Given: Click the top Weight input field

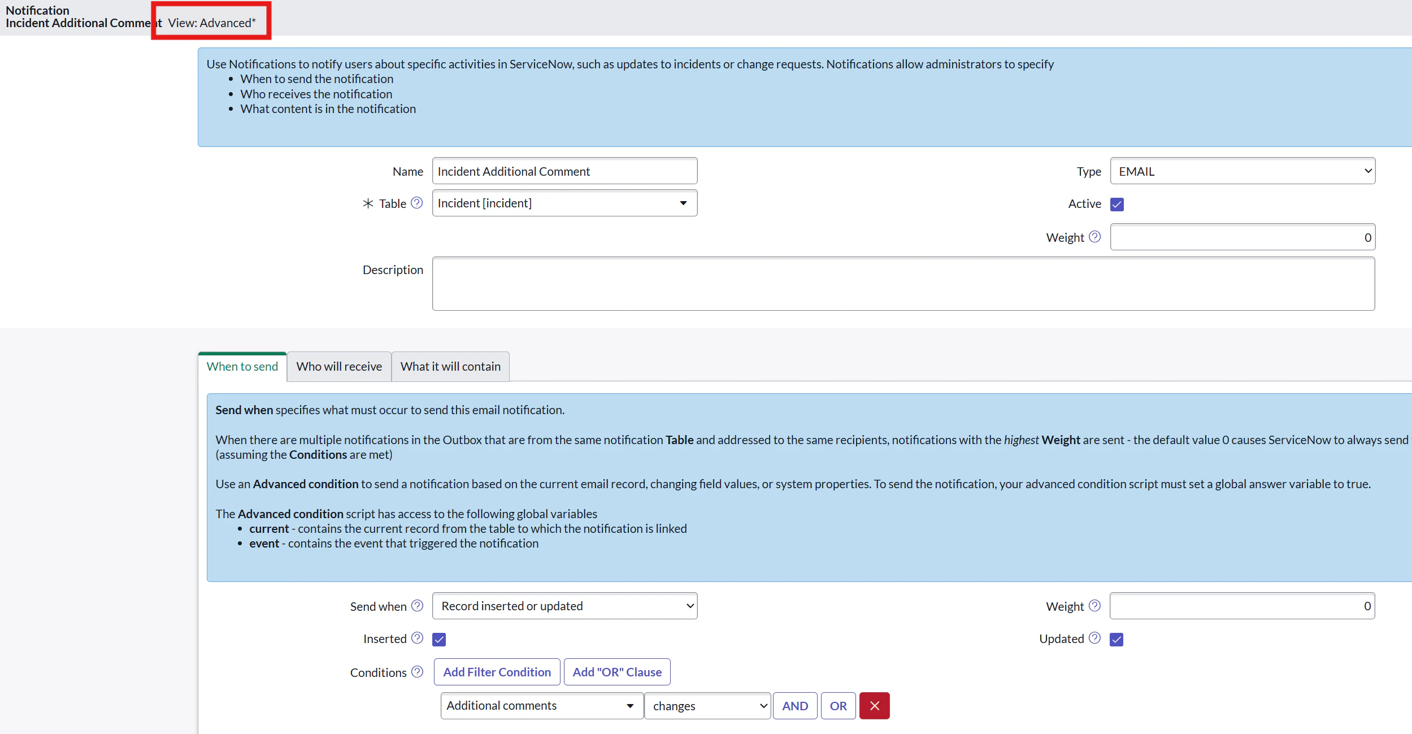Looking at the screenshot, I should point(1242,237).
